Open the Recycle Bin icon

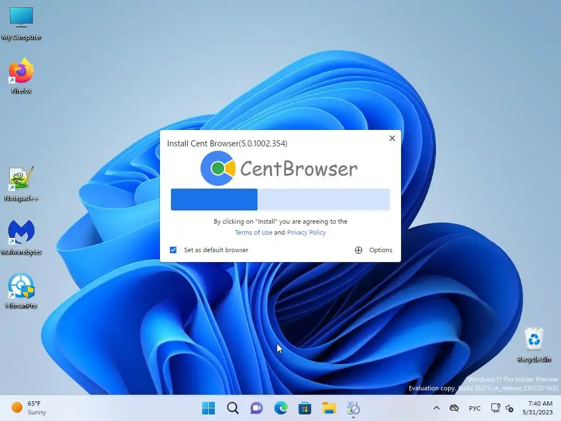point(534,345)
